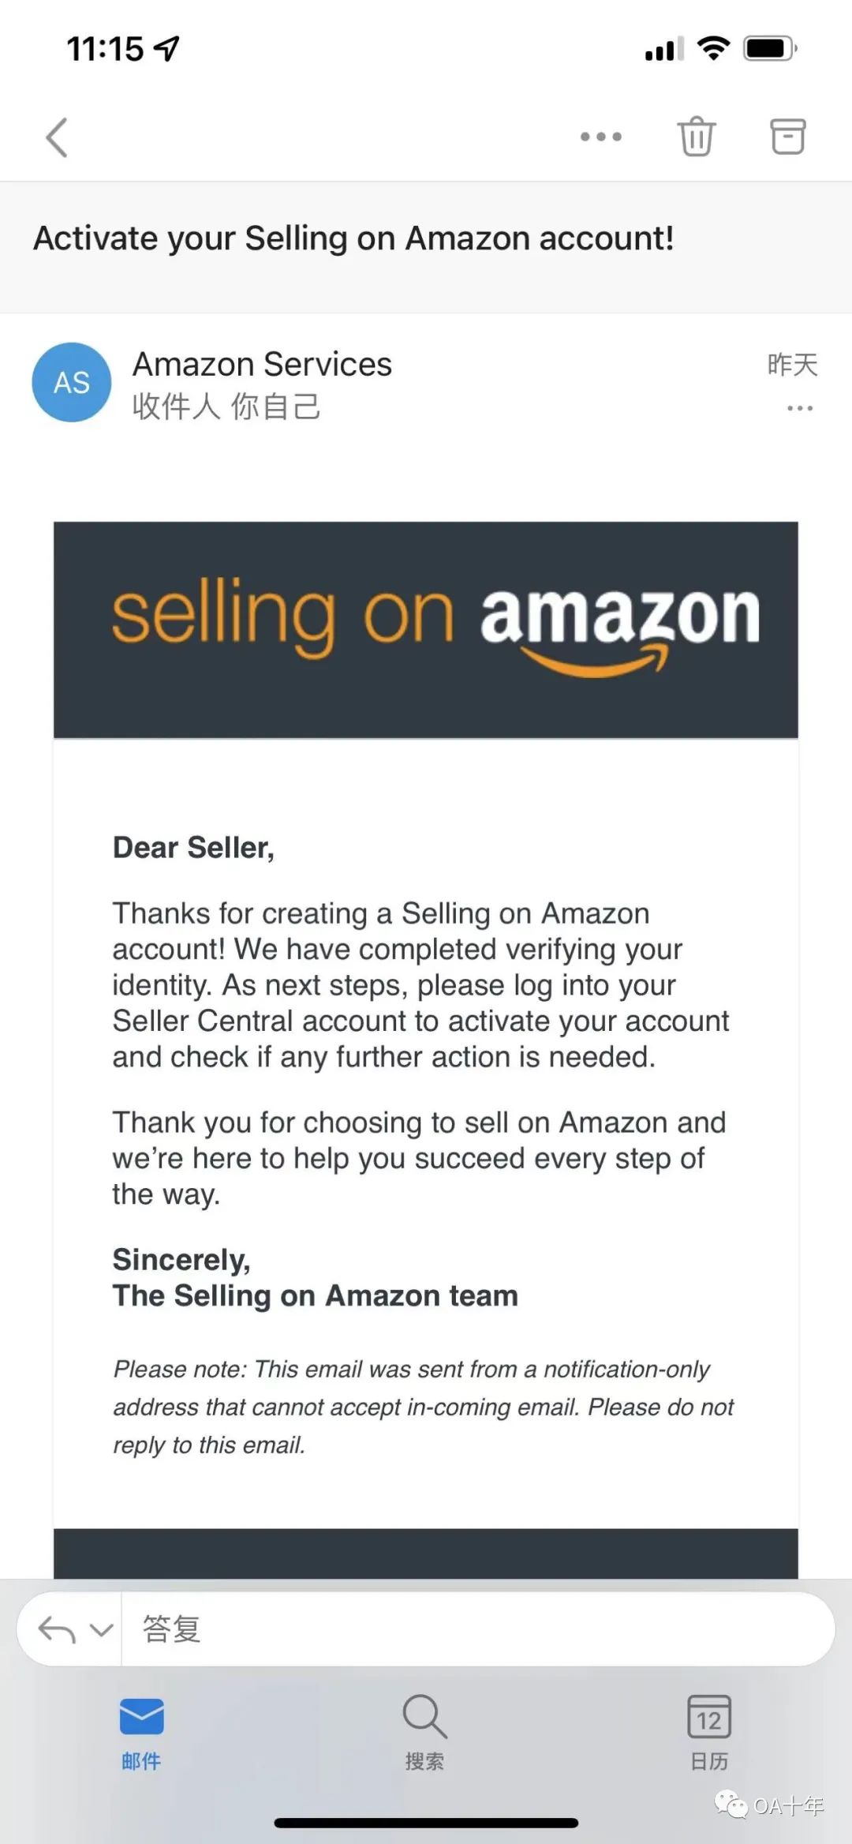
Task: Tap the battery indicator in status bar
Action: [x=770, y=49]
